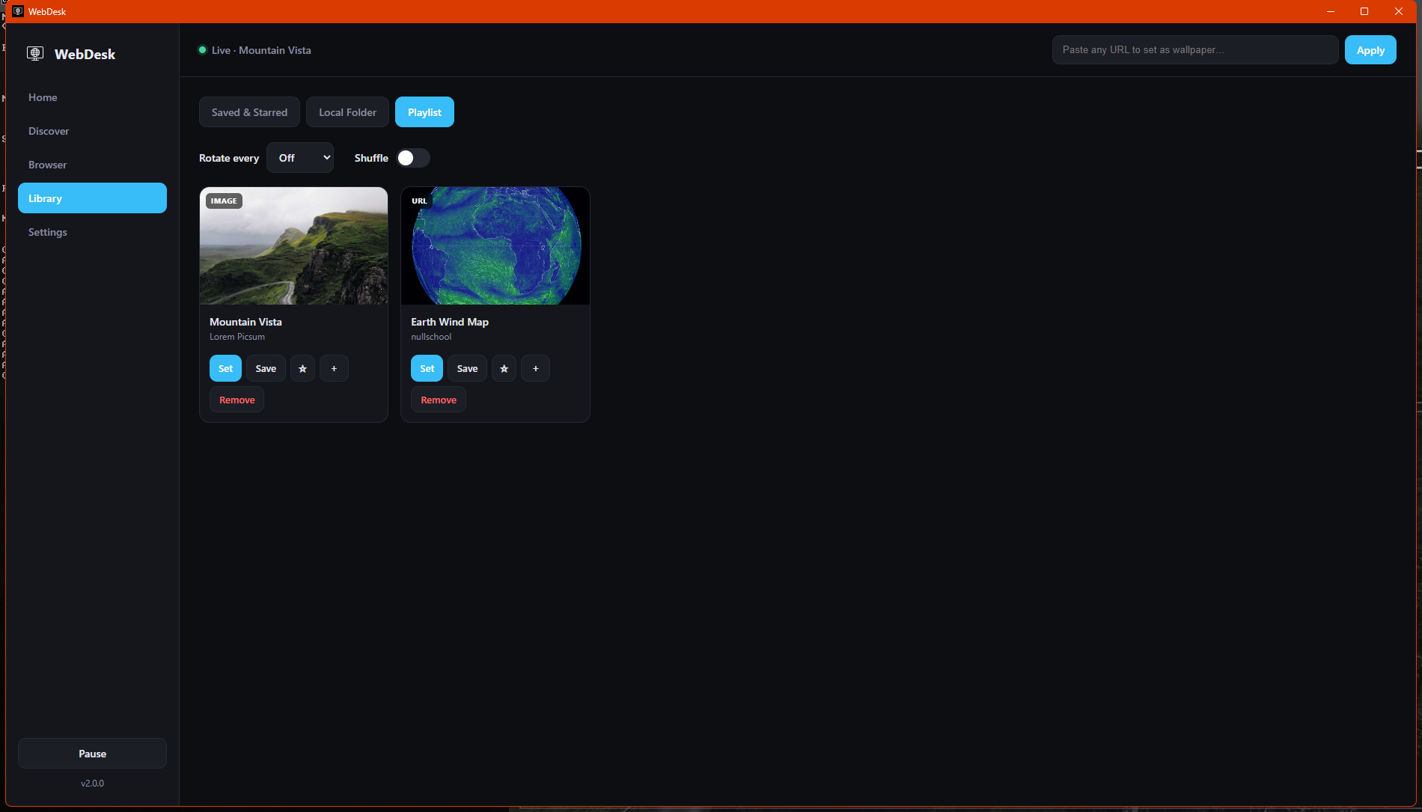Viewport: 1422px width, 812px height.
Task: Remove Earth Wind Map from playlist
Action: coord(439,400)
